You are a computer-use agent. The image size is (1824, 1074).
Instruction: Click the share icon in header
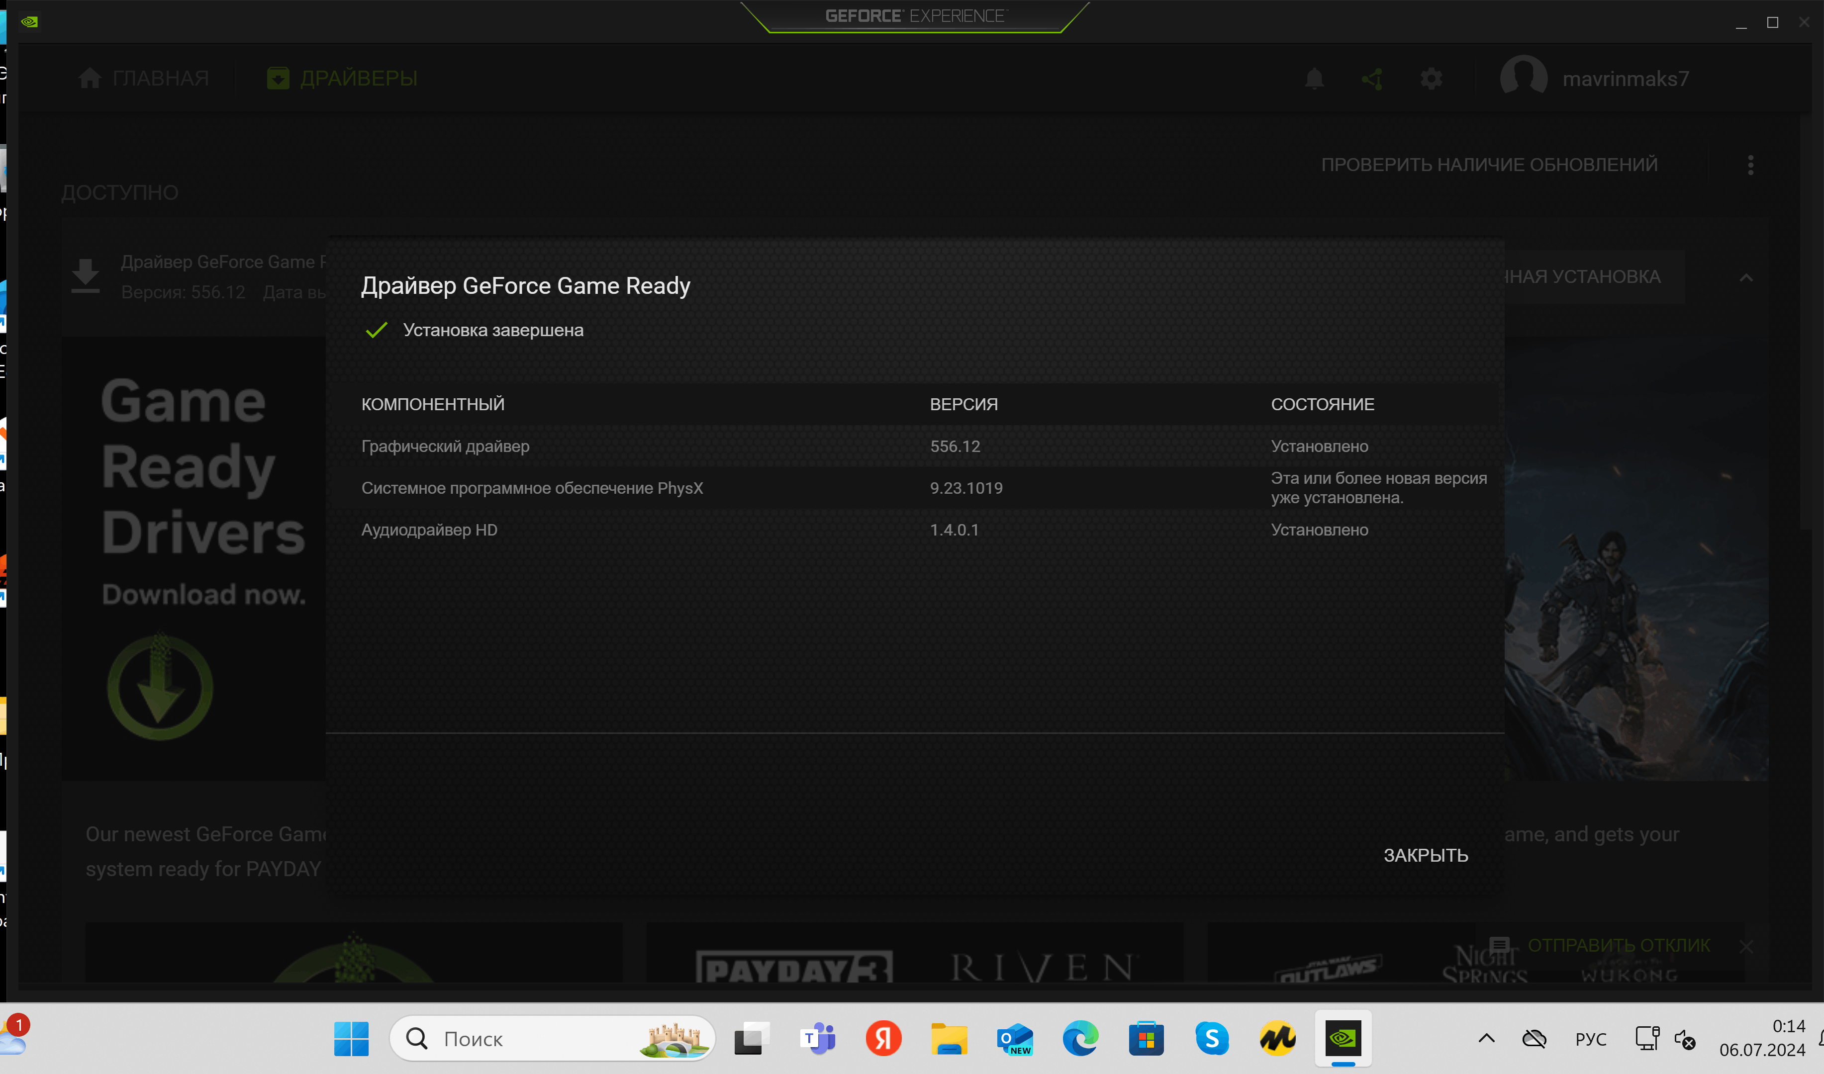[x=1372, y=78]
